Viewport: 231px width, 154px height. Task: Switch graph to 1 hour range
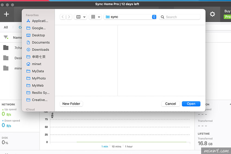pyautogui.click(x=129, y=146)
